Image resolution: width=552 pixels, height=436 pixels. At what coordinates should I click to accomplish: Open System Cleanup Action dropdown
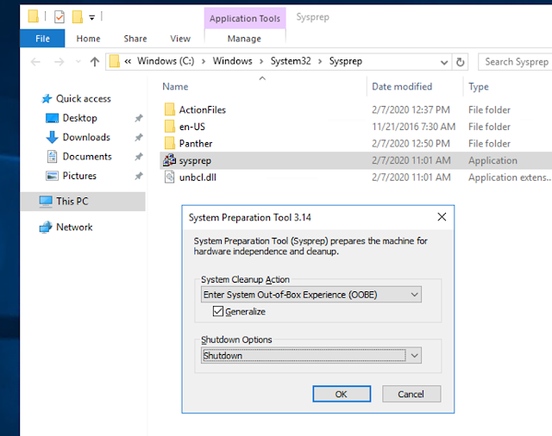click(x=311, y=295)
